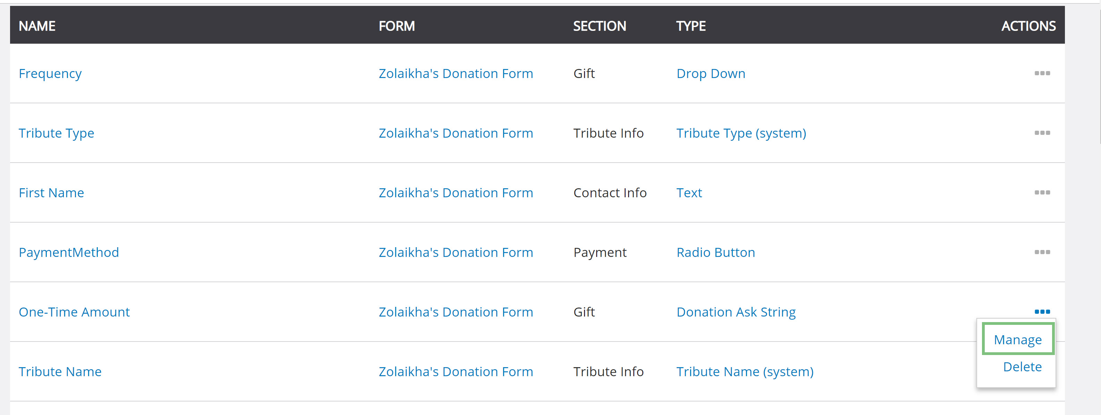Open the Tribute Type field name link
The width and height of the screenshot is (1101, 415).
(x=57, y=133)
